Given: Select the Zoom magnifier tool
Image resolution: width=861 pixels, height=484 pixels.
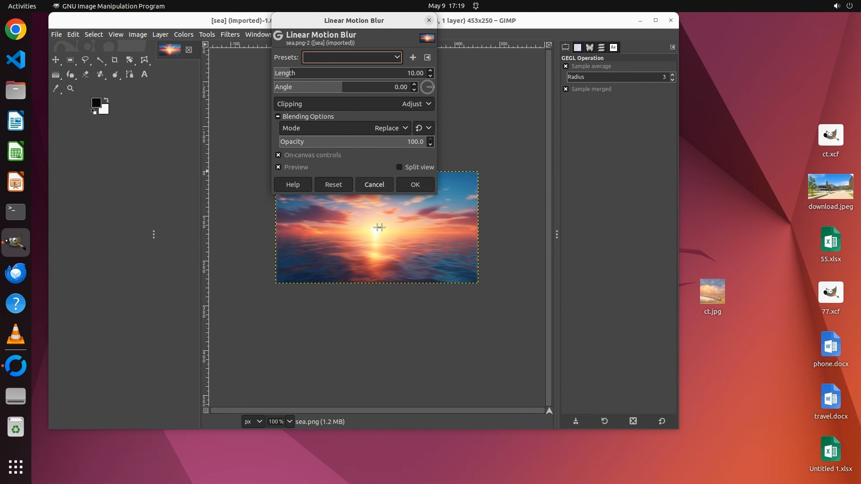Looking at the screenshot, I should 70,89.
